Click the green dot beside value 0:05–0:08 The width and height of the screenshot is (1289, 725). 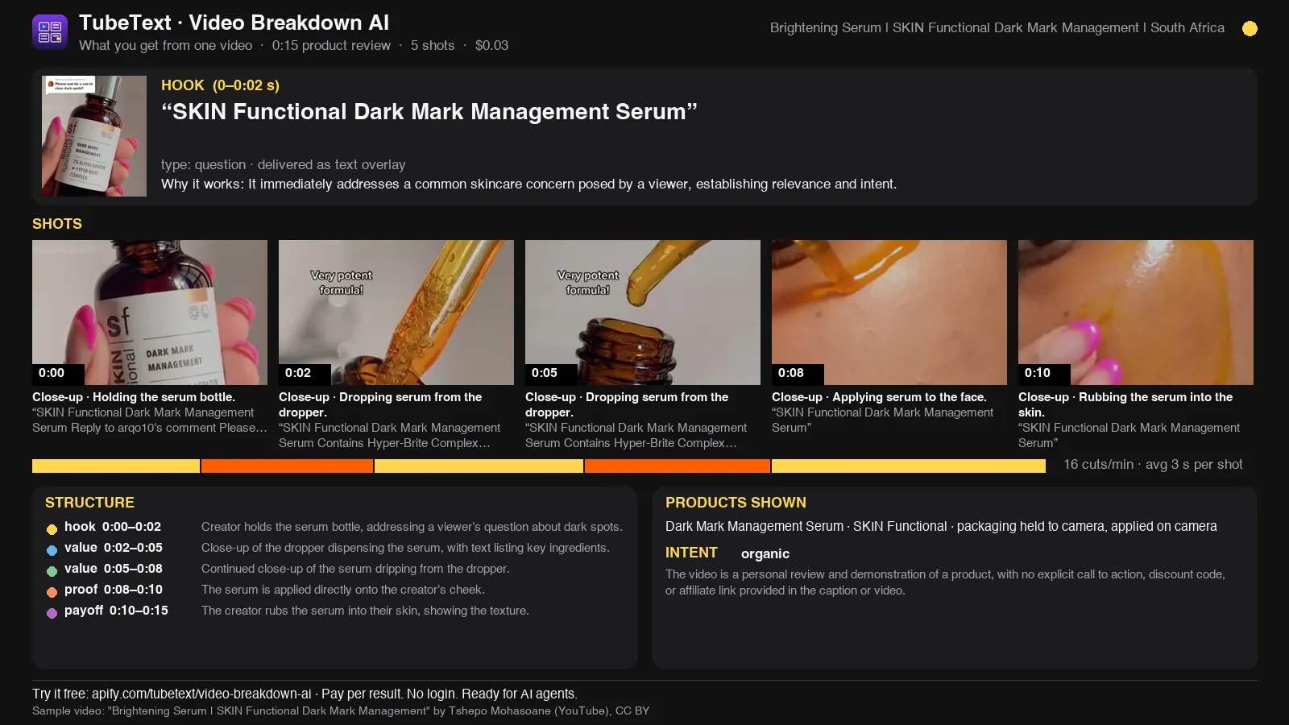(52, 571)
